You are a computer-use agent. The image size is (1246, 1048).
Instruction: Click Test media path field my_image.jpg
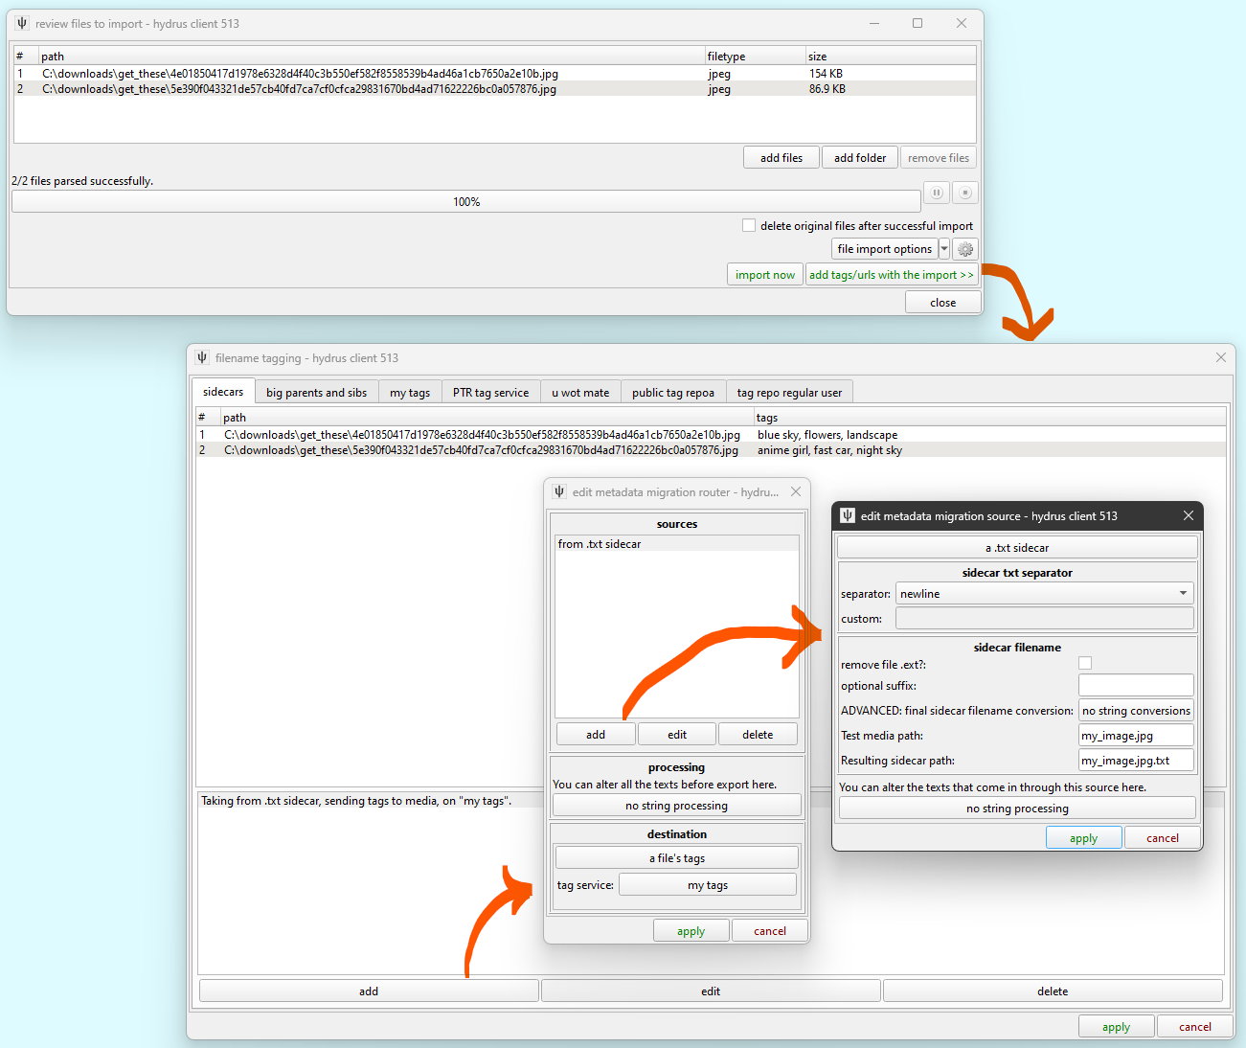click(1136, 736)
